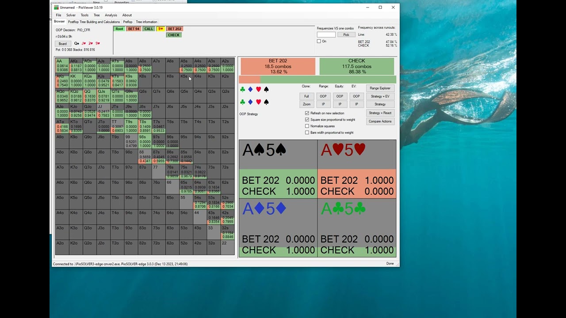Toggle the On checkbox under Frequencies VS one combo
The width and height of the screenshot is (566, 318).
coord(319,41)
